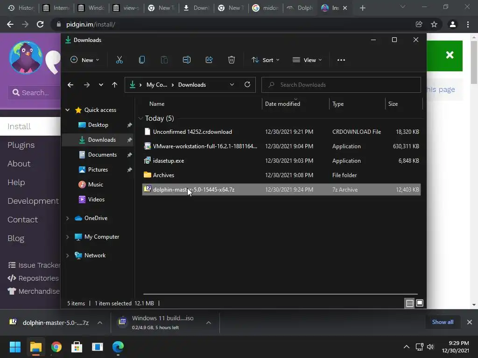Viewport: 478px width, 358px height.
Task: Open Chrome profile avatar menu
Action: [x=453, y=24]
